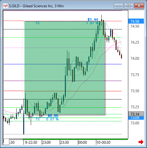
Task: Close the Gilead Sciences chart window
Action: pos(139,6)
